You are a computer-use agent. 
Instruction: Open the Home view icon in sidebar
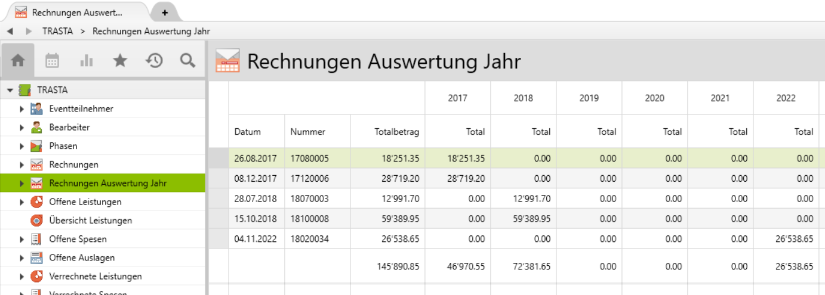pos(18,60)
